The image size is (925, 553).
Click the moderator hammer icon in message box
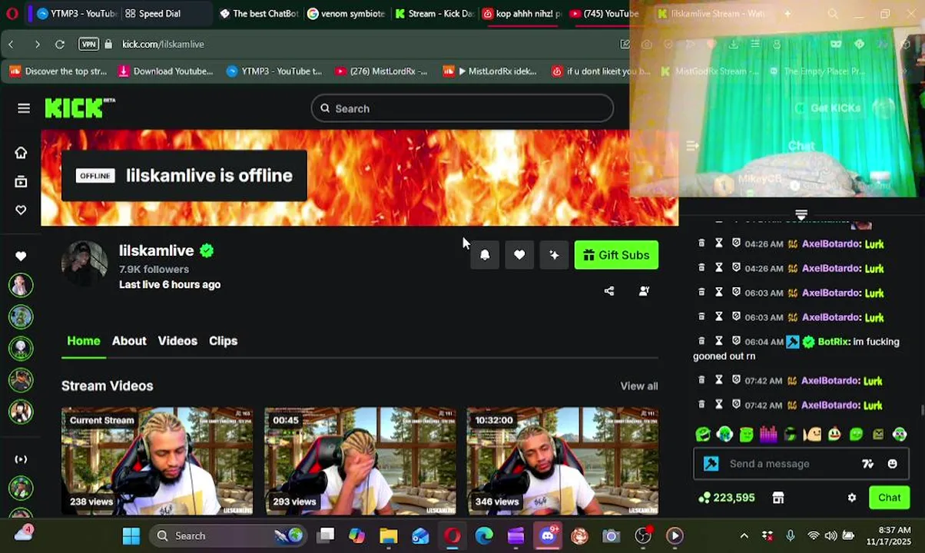711,464
